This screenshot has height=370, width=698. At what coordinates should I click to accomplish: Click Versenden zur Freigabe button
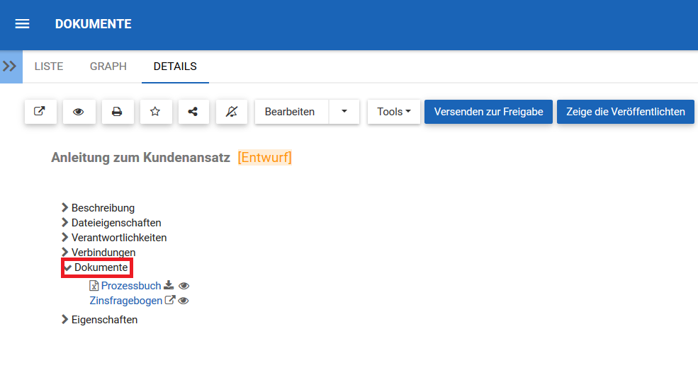pos(488,112)
